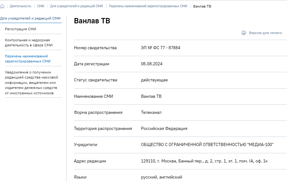
Task: Go to home via house icon
Action: coord(2,6)
